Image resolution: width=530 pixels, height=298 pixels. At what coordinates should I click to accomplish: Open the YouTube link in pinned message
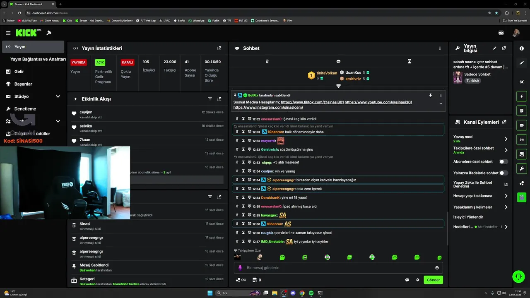[378, 102]
